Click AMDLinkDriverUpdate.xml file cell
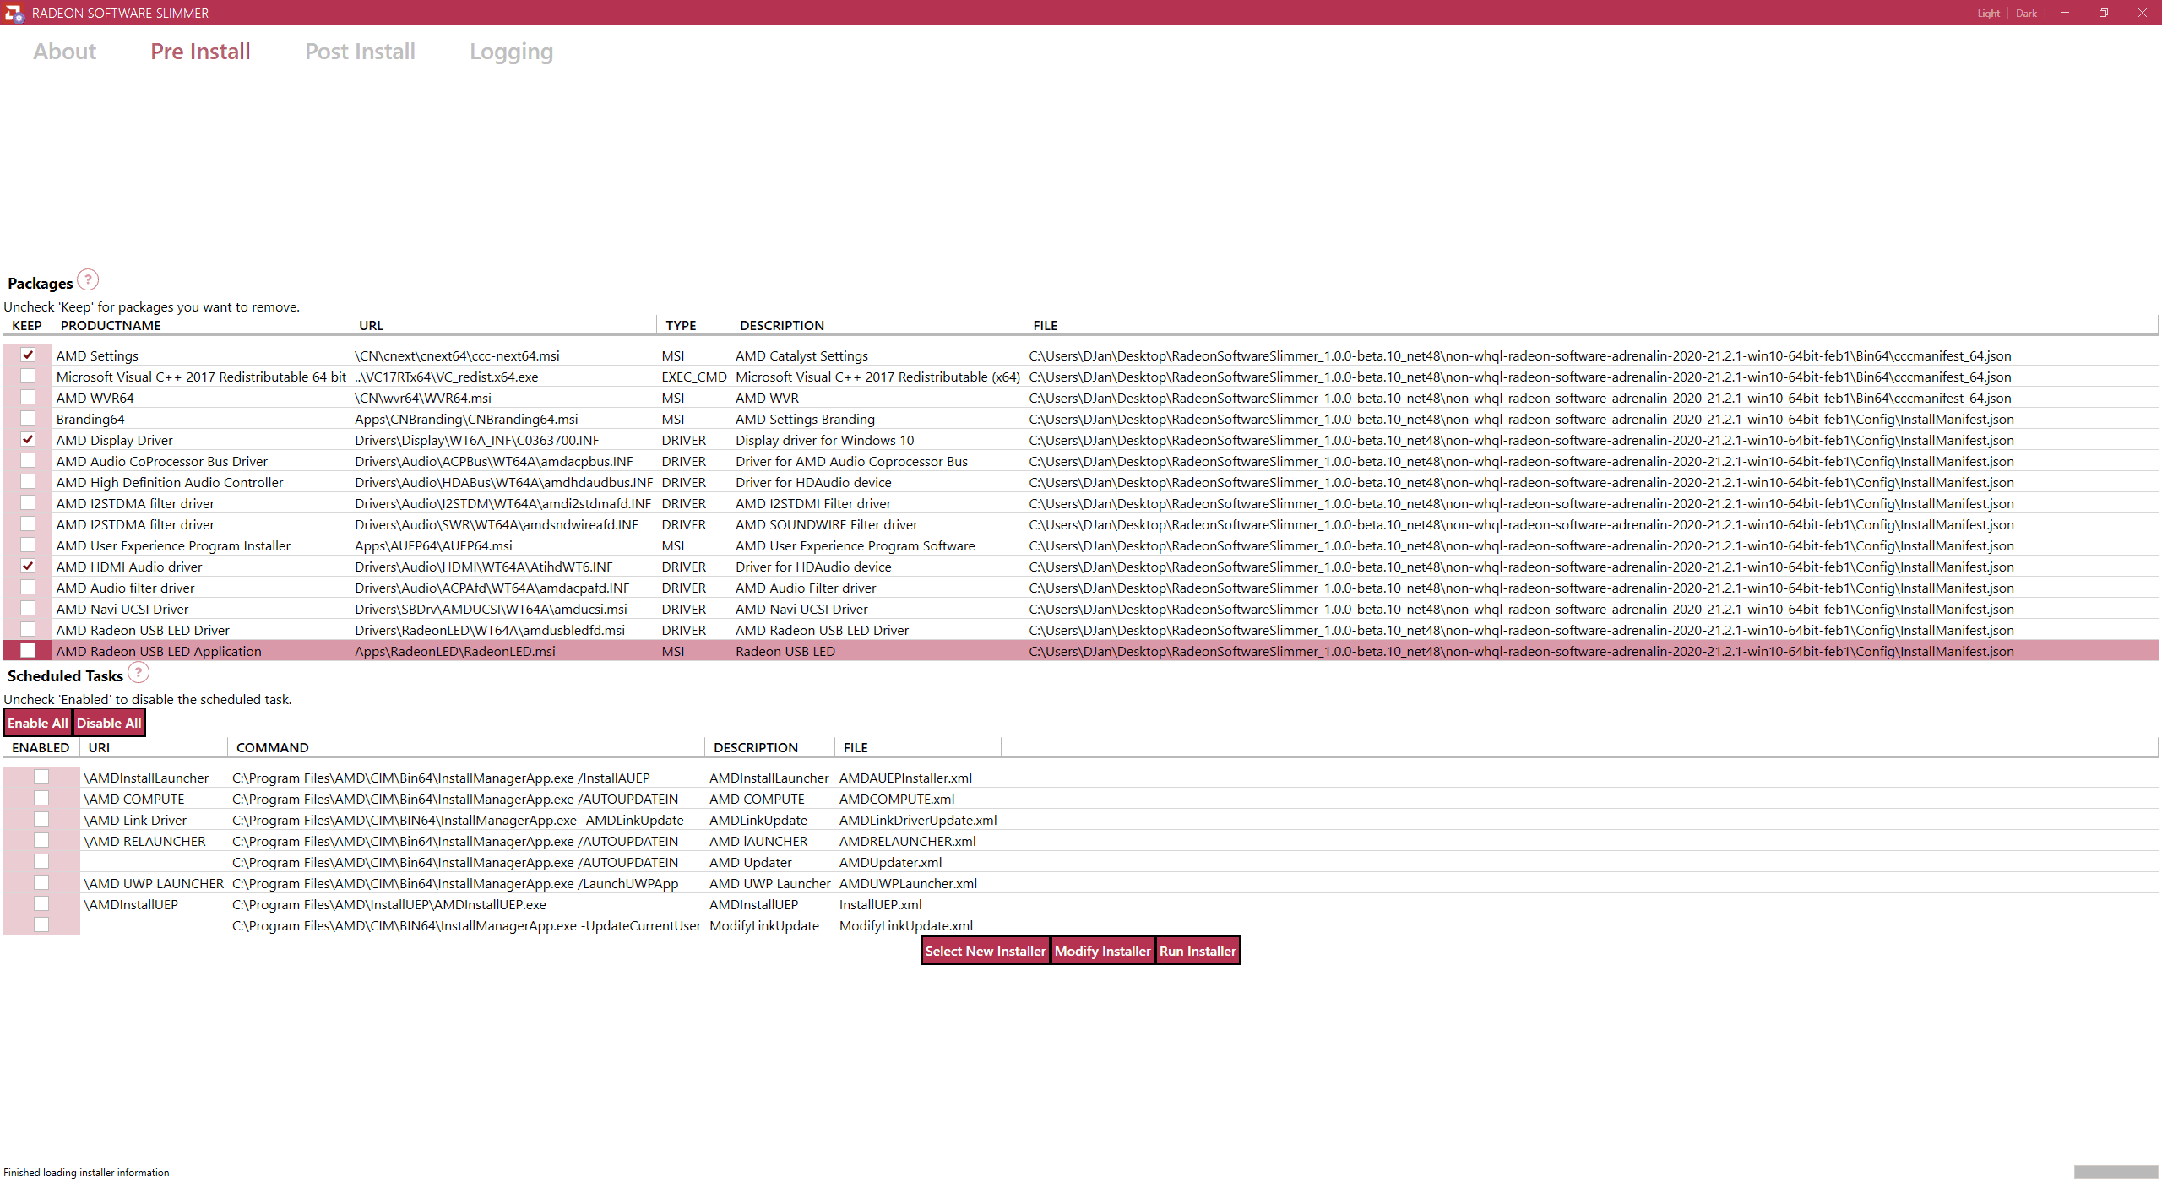 pyautogui.click(x=918, y=820)
